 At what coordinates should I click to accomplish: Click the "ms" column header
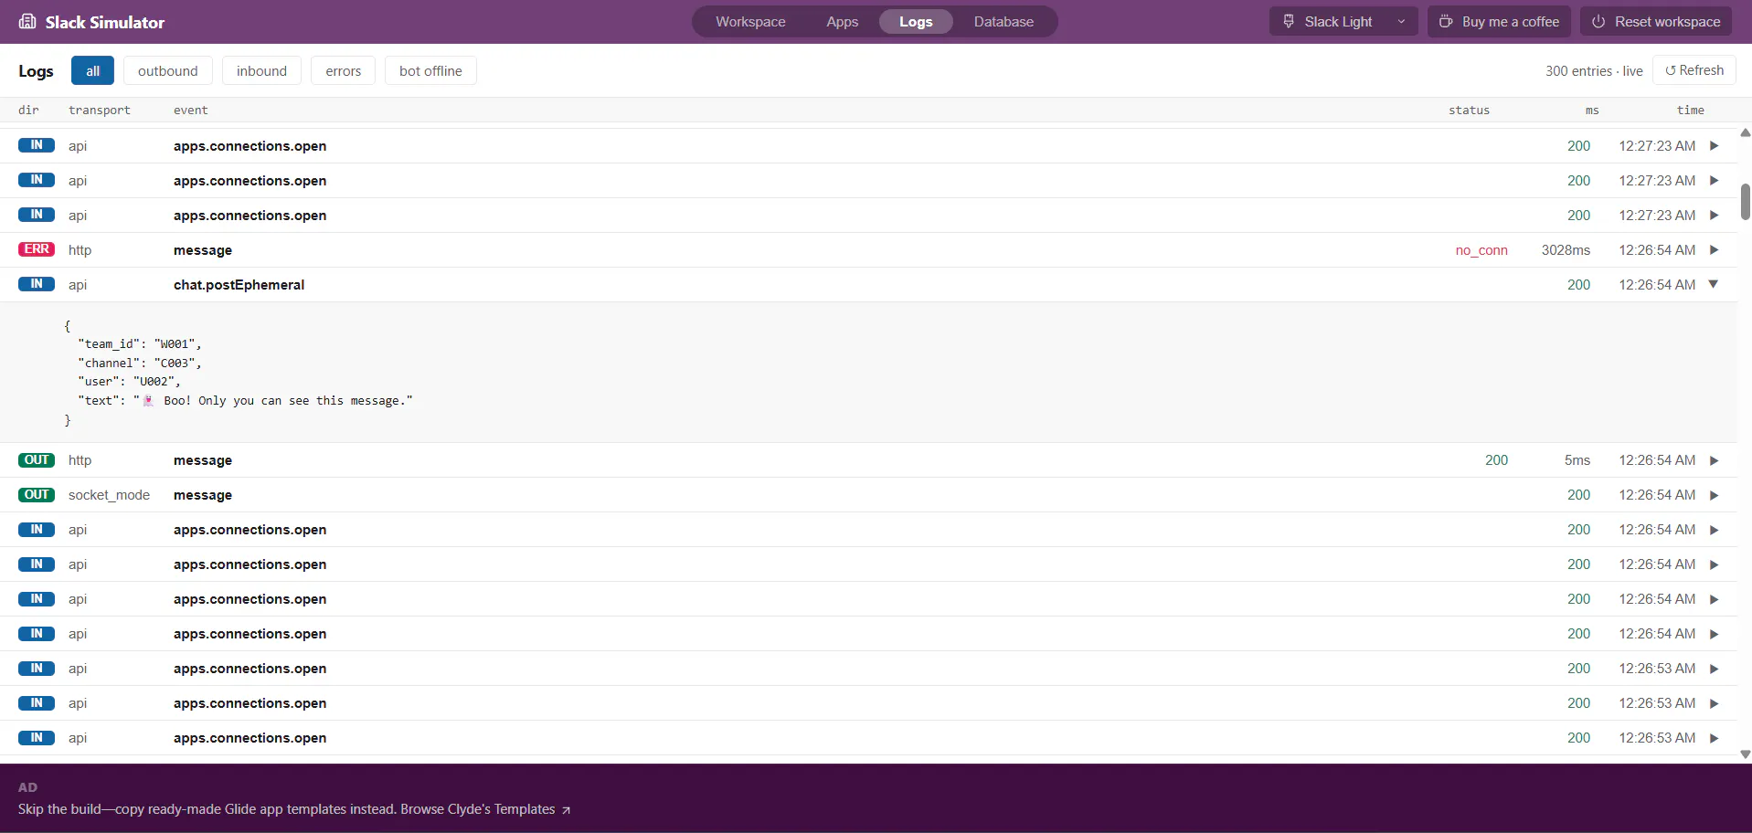(1592, 110)
